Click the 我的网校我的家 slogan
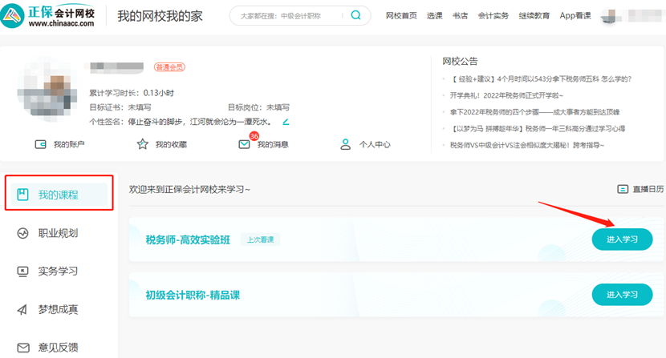The image size is (666, 358). coord(160,16)
